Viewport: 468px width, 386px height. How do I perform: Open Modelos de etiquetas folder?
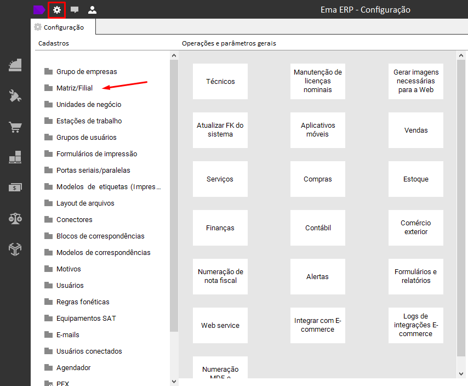tap(102, 186)
